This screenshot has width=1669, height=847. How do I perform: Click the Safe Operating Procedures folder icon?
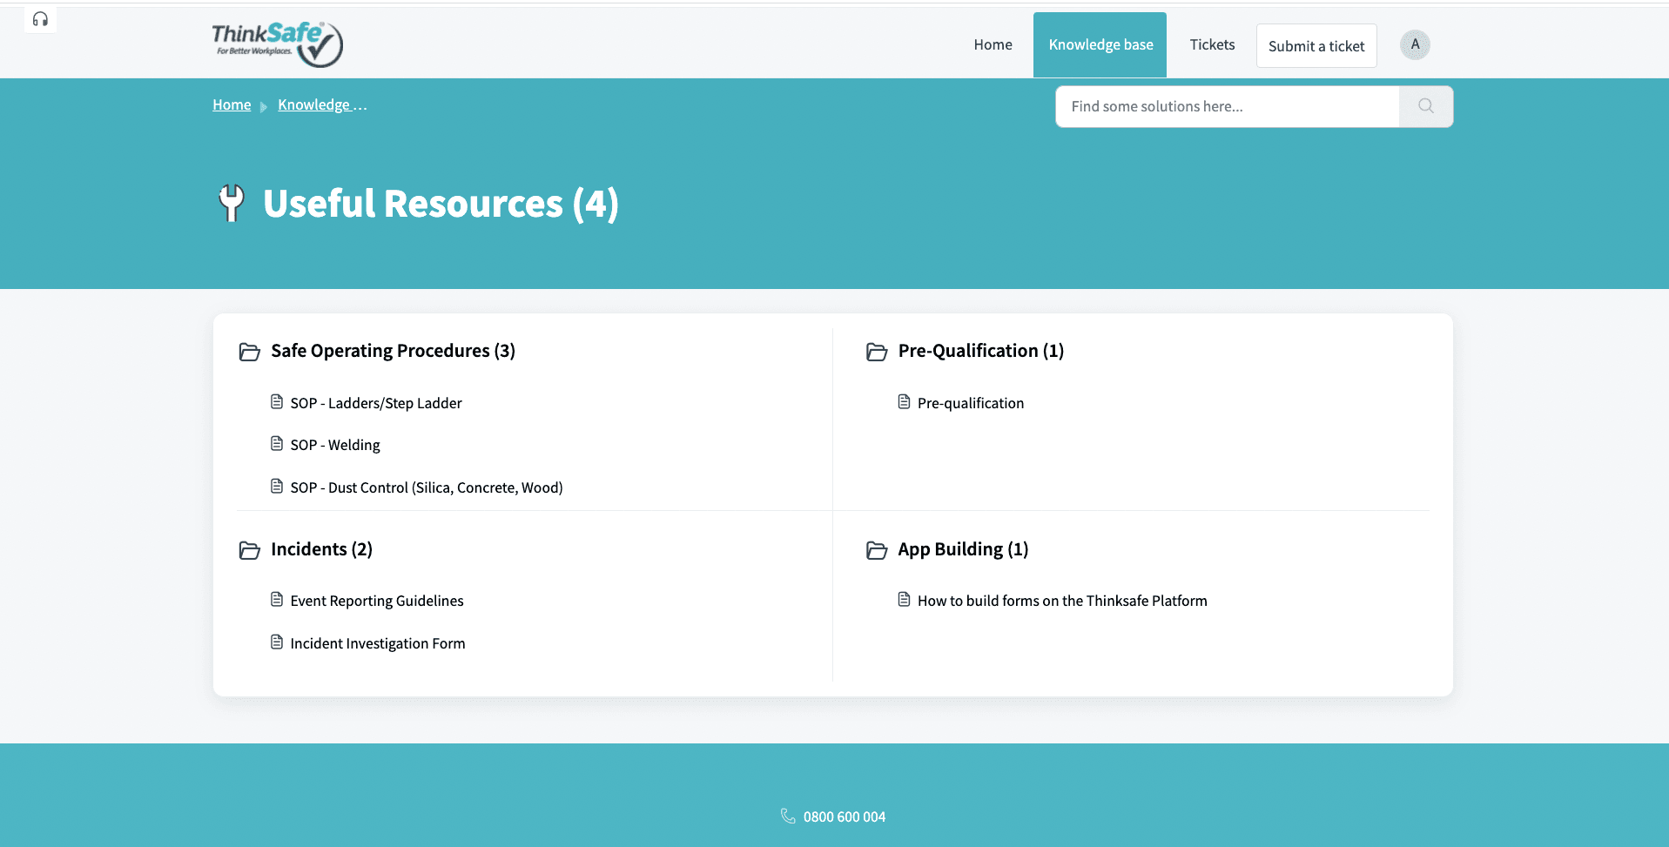point(250,352)
